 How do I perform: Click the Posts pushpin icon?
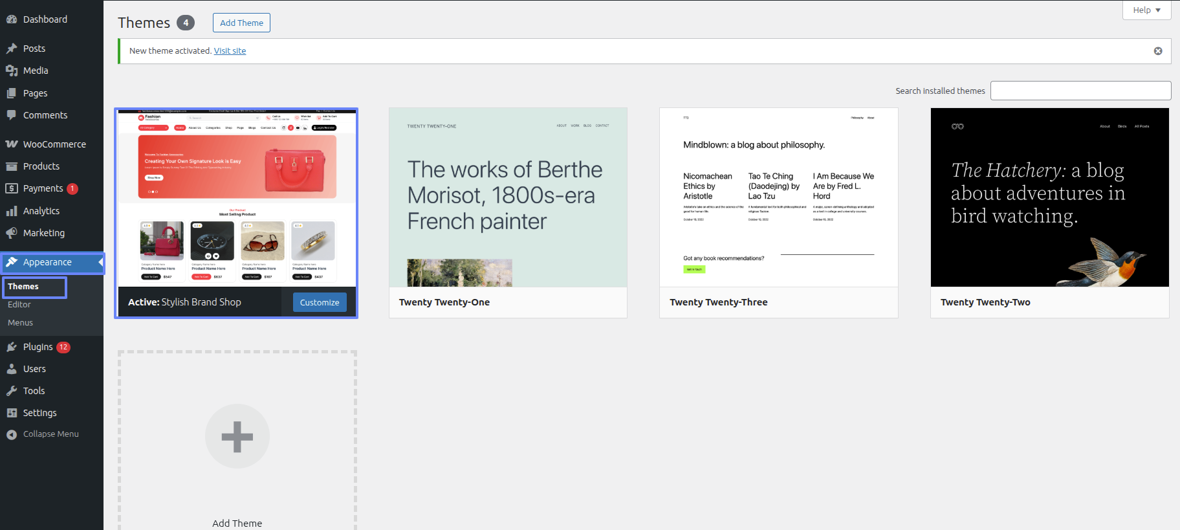(x=12, y=49)
